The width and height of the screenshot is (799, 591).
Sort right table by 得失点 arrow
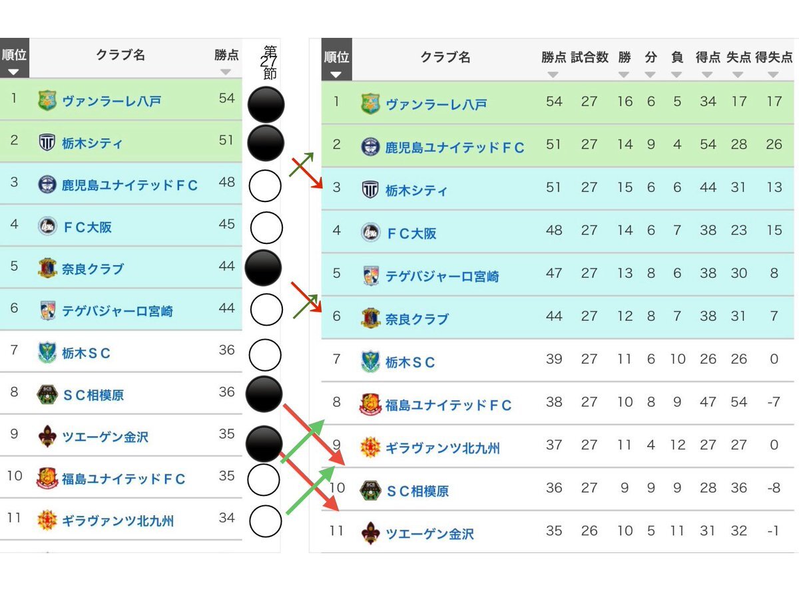pyautogui.click(x=772, y=74)
